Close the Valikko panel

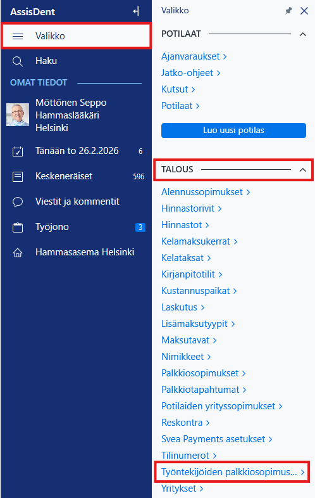[x=304, y=11]
